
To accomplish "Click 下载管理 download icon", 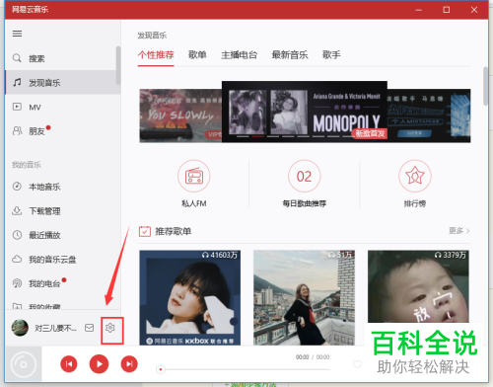I will [x=17, y=210].
